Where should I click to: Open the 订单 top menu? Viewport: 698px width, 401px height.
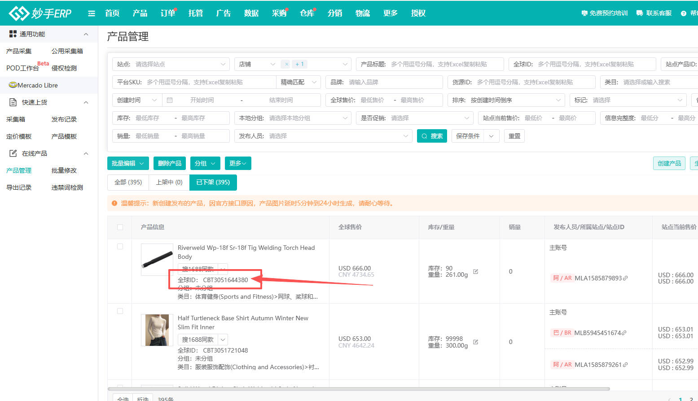[167, 13]
